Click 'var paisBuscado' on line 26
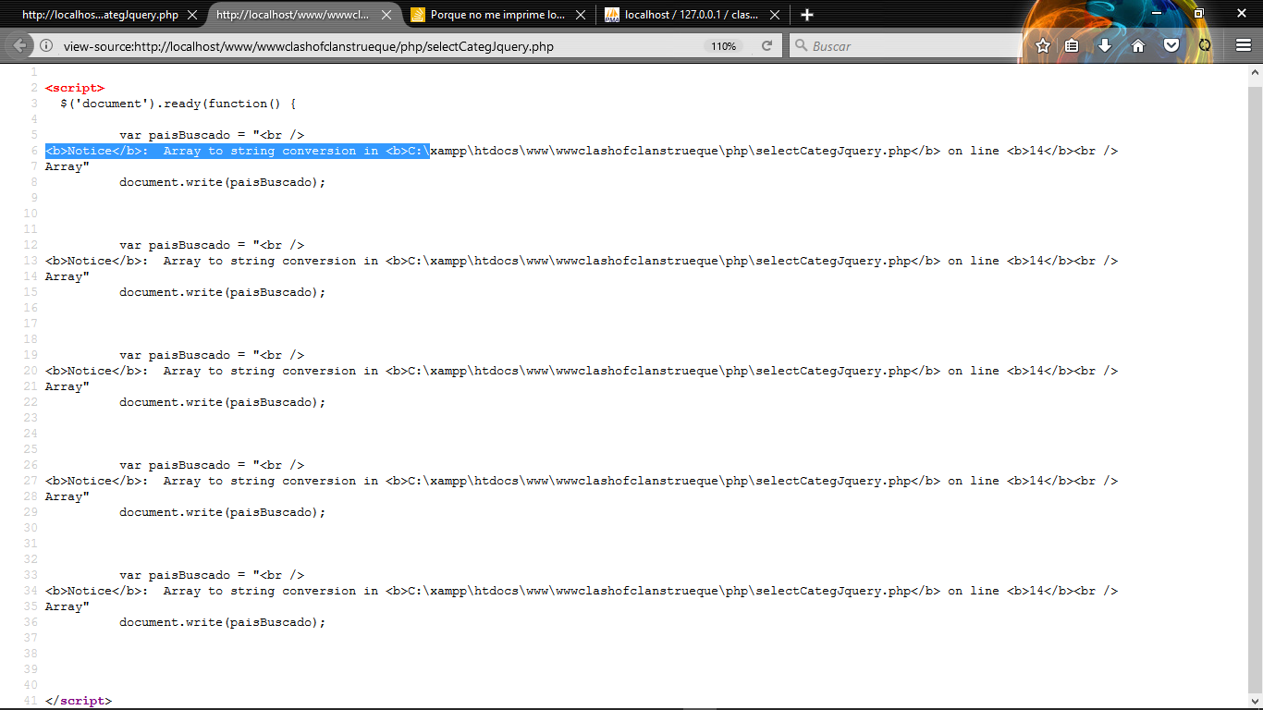Screen dimensions: 1263x710 pos(175,465)
